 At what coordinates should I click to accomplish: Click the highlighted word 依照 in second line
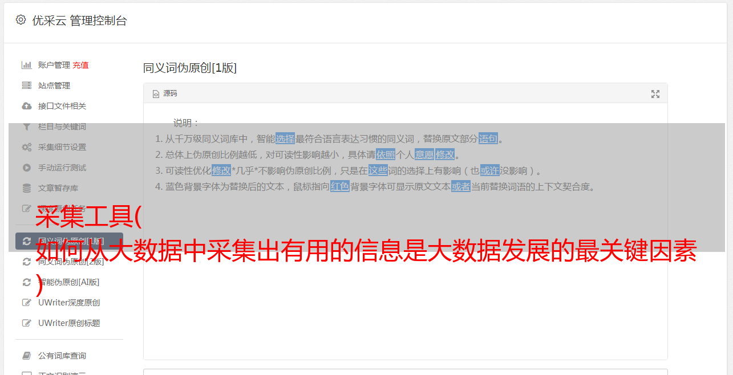(x=386, y=154)
